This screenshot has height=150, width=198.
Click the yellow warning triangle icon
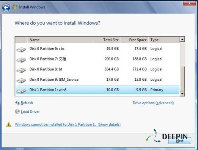point(9,124)
